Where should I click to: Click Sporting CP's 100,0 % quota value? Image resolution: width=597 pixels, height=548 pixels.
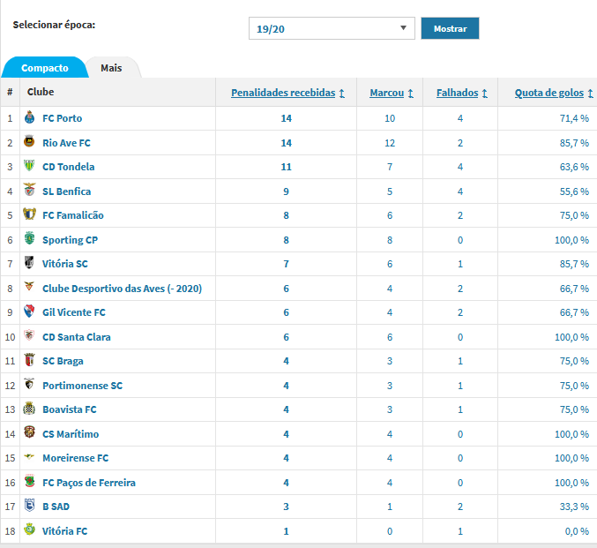(x=572, y=240)
